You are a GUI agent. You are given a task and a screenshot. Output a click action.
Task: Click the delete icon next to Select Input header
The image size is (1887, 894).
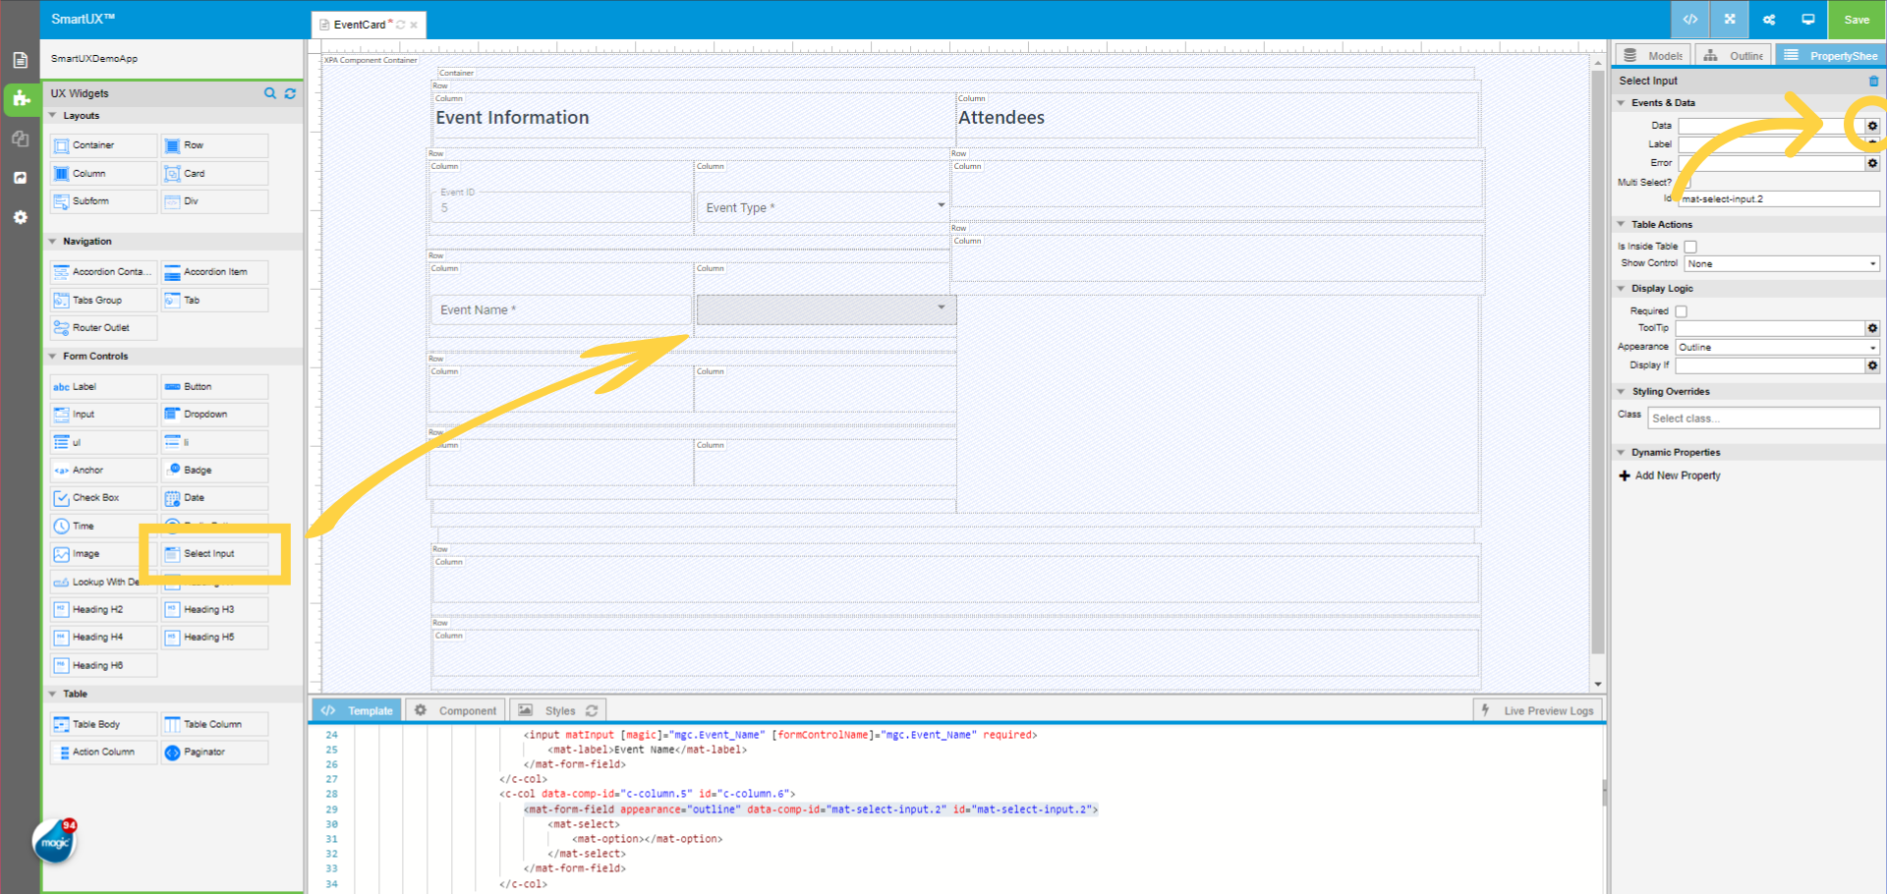click(1872, 80)
